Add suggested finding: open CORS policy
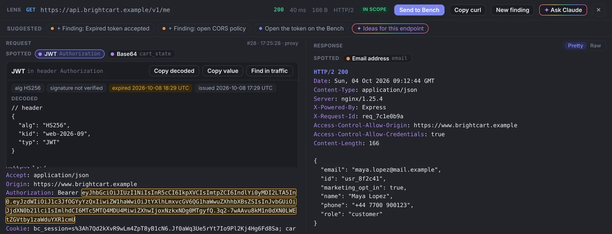The image size is (612, 234). click(x=204, y=28)
